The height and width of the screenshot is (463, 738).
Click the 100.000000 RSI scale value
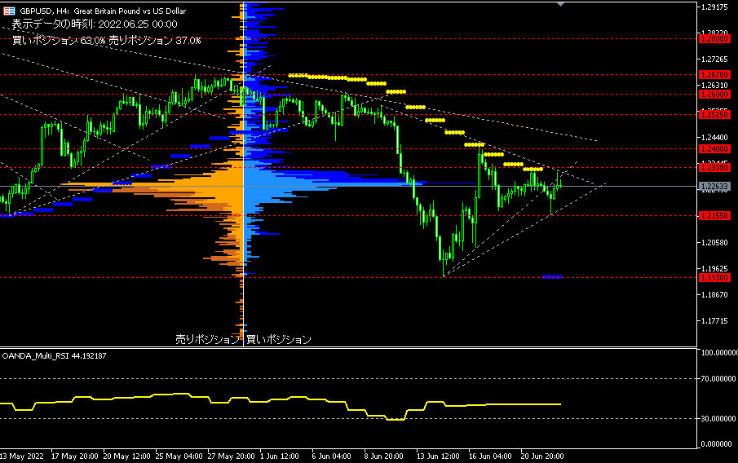pos(719,352)
